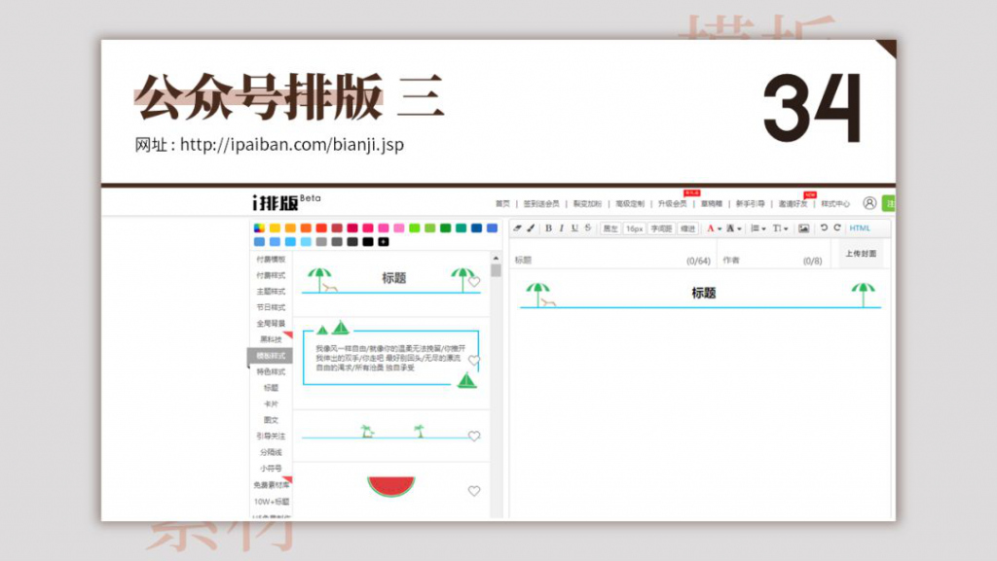
Task: Toggle the heart icon on the palm tree title template
Action: (x=472, y=282)
